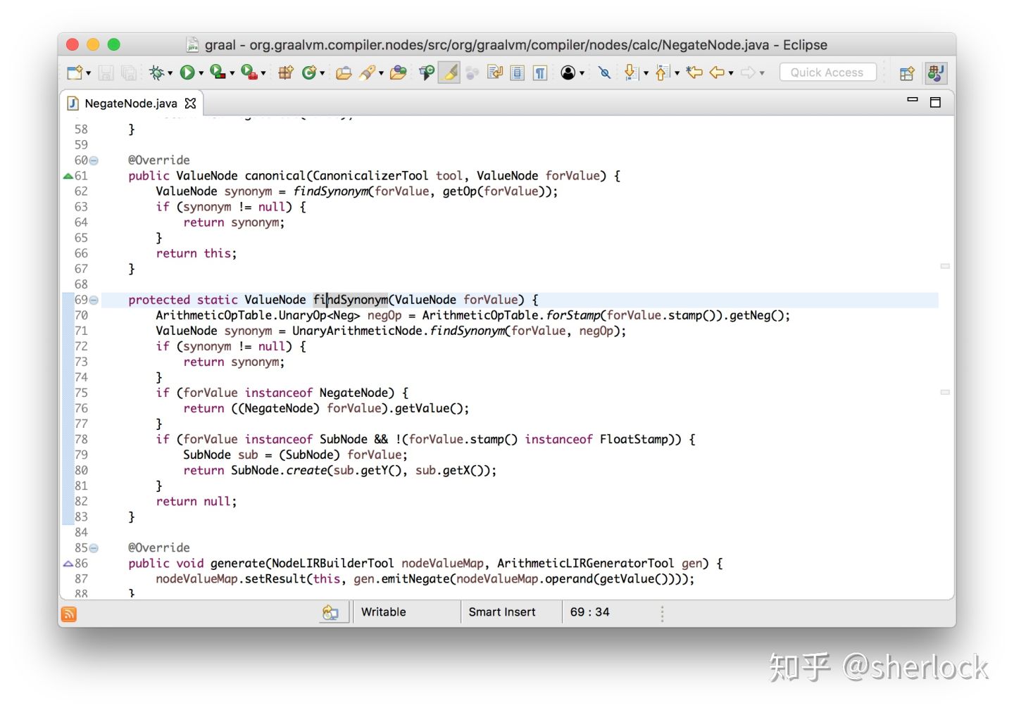The image size is (1014, 710).
Task: Click the green Run button icon
Action: point(187,72)
